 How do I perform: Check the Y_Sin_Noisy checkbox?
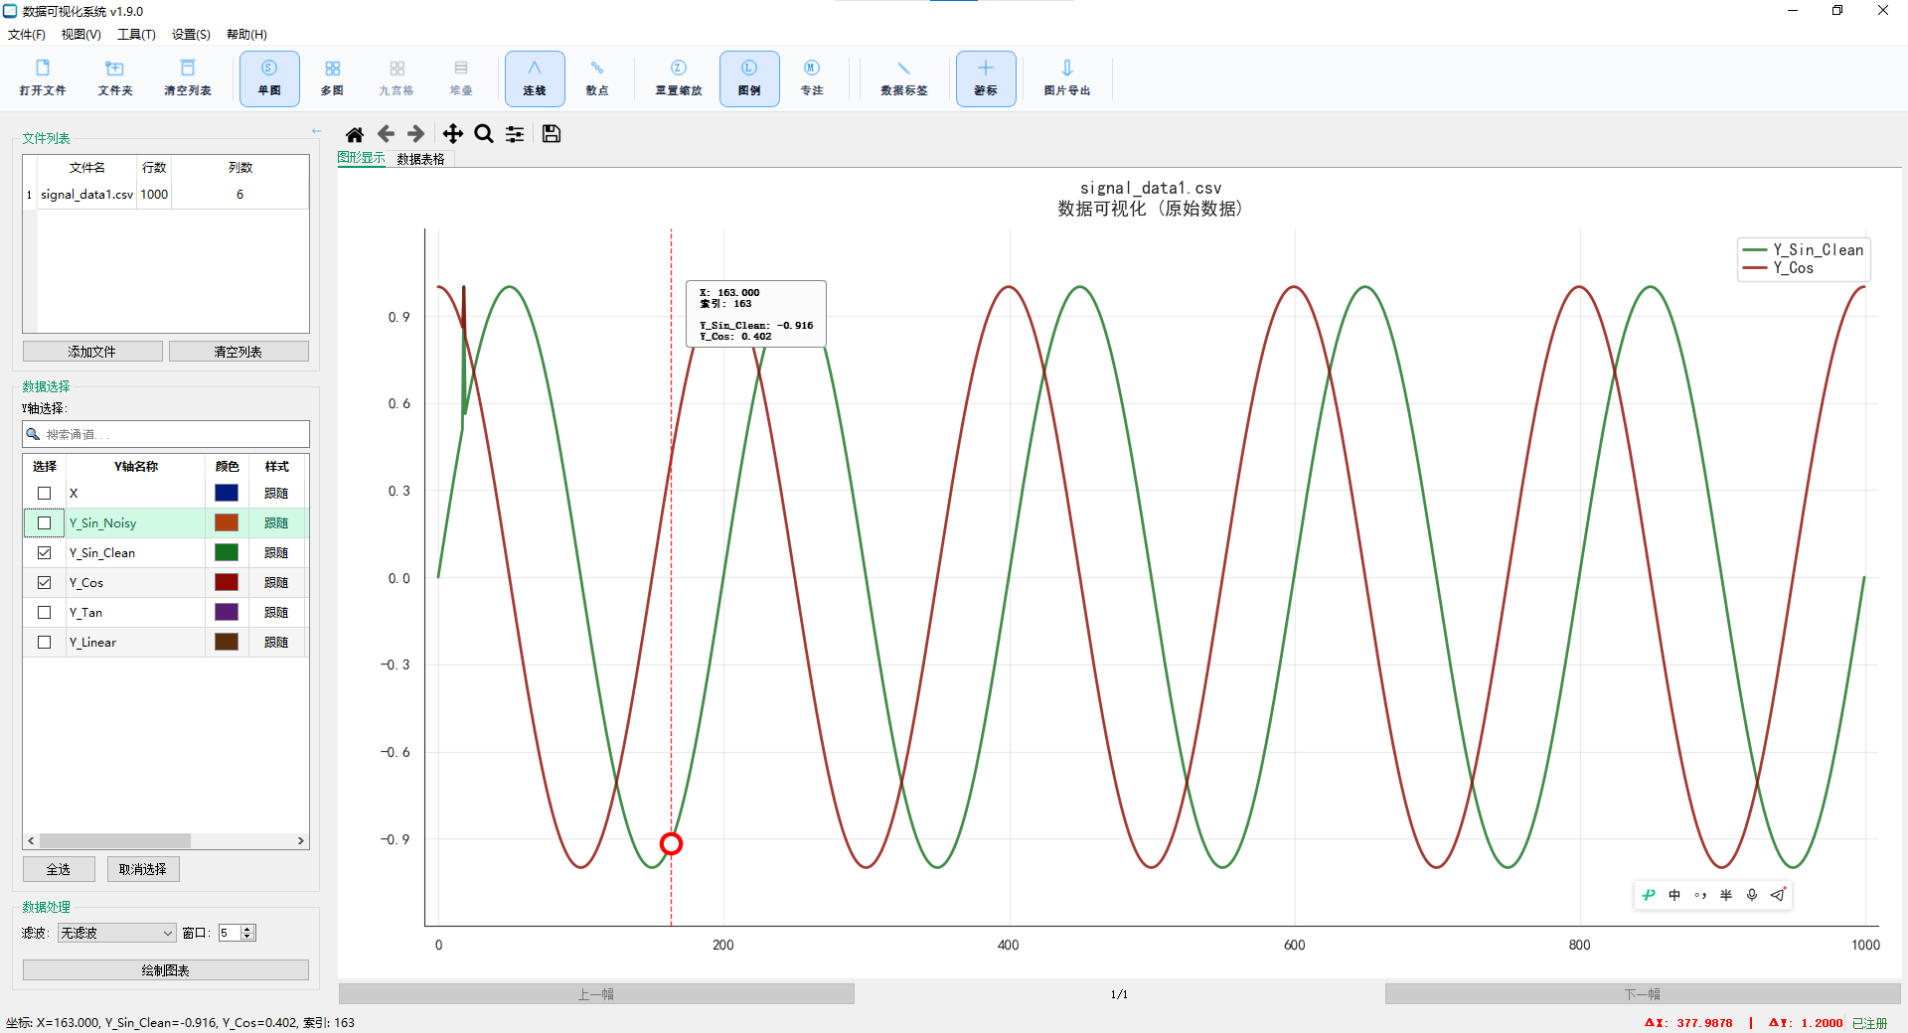[x=44, y=523]
